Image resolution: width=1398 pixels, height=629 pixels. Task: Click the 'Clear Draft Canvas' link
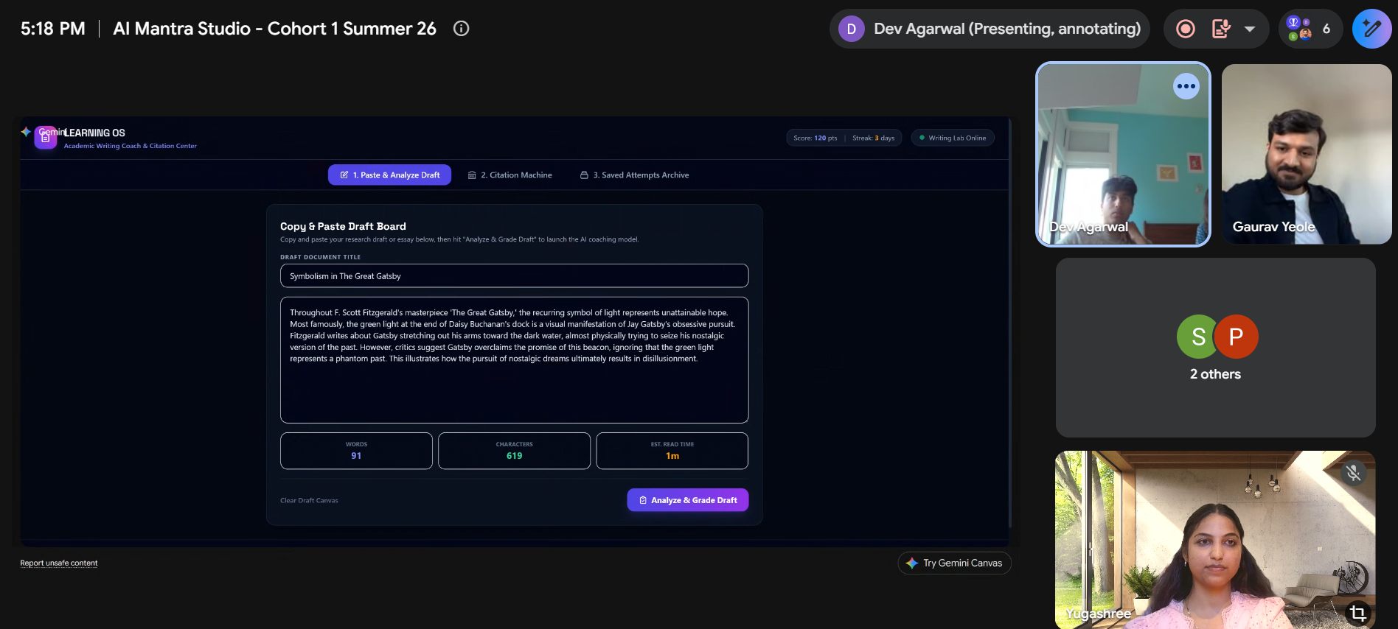click(x=309, y=501)
